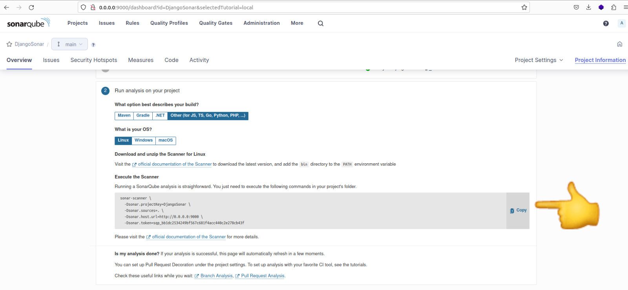
Task: Switch to the Code tab
Action: click(172, 60)
